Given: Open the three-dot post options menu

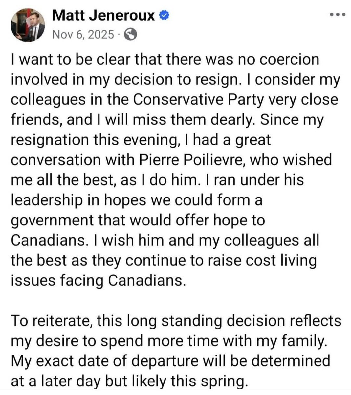Looking at the screenshot, I should 338,15.
